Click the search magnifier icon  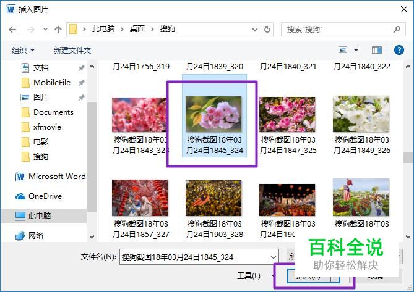click(397, 29)
